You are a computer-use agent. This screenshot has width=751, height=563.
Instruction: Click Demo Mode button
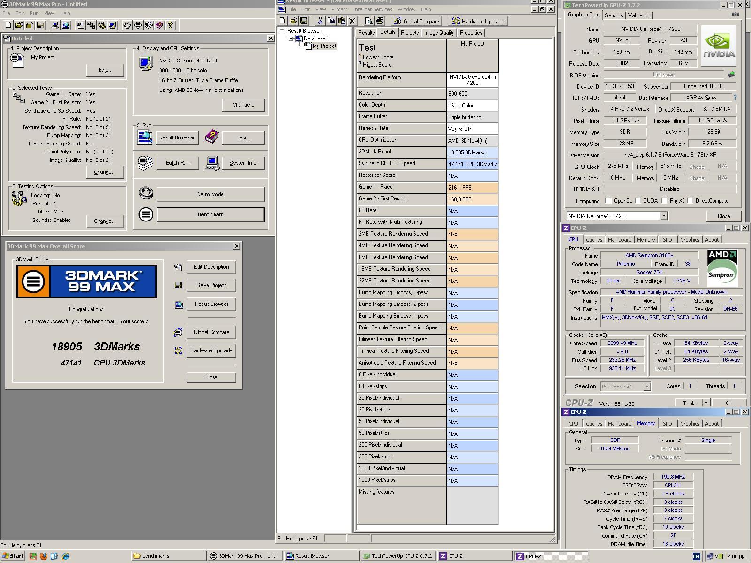[x=210, y=194]
